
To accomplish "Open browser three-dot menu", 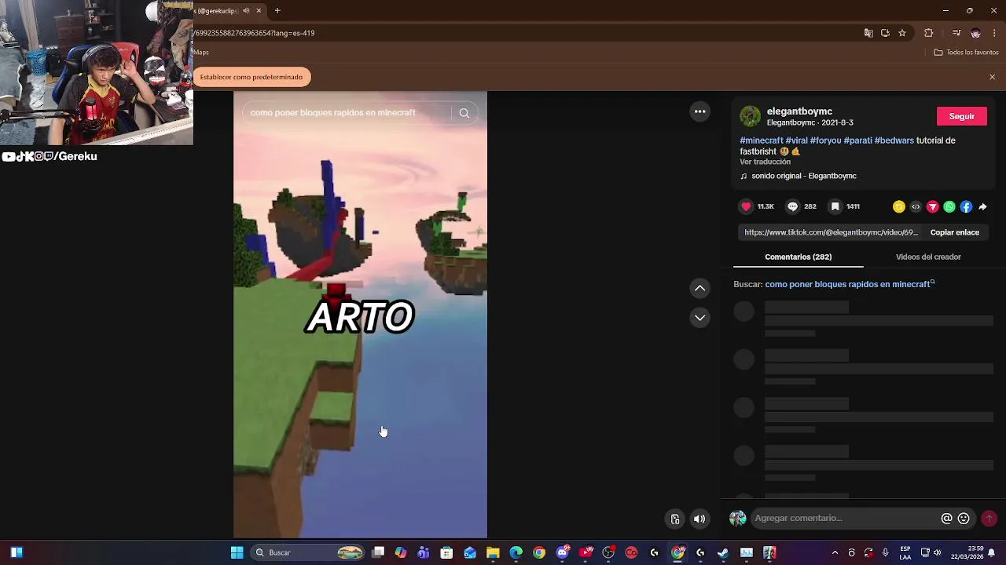I will [x=994, y=33].
